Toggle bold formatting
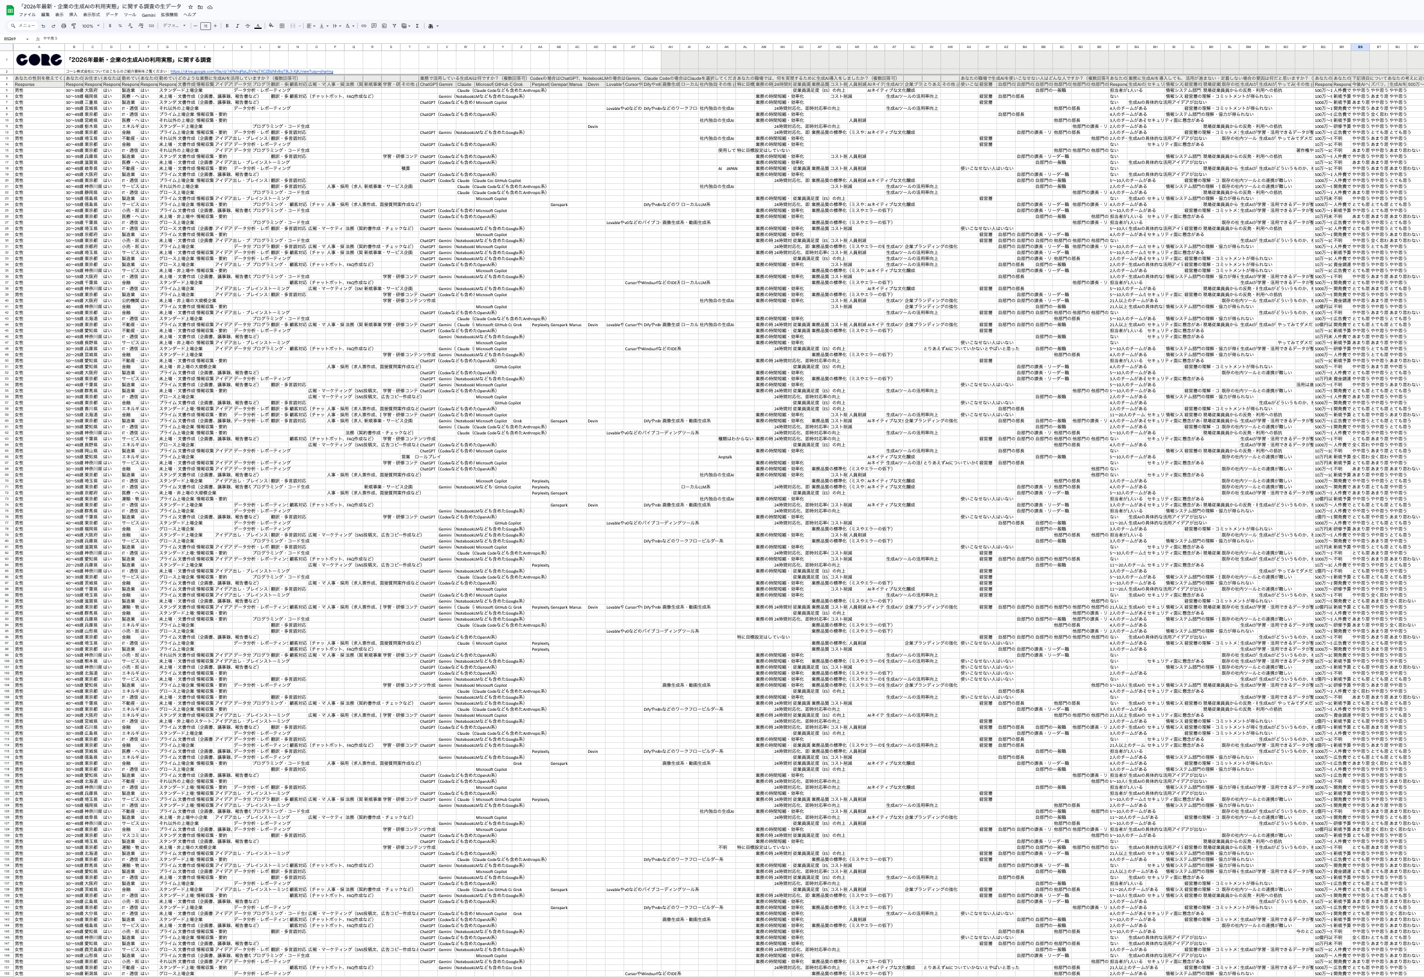1424x977 pixels. tap(227, 26)
